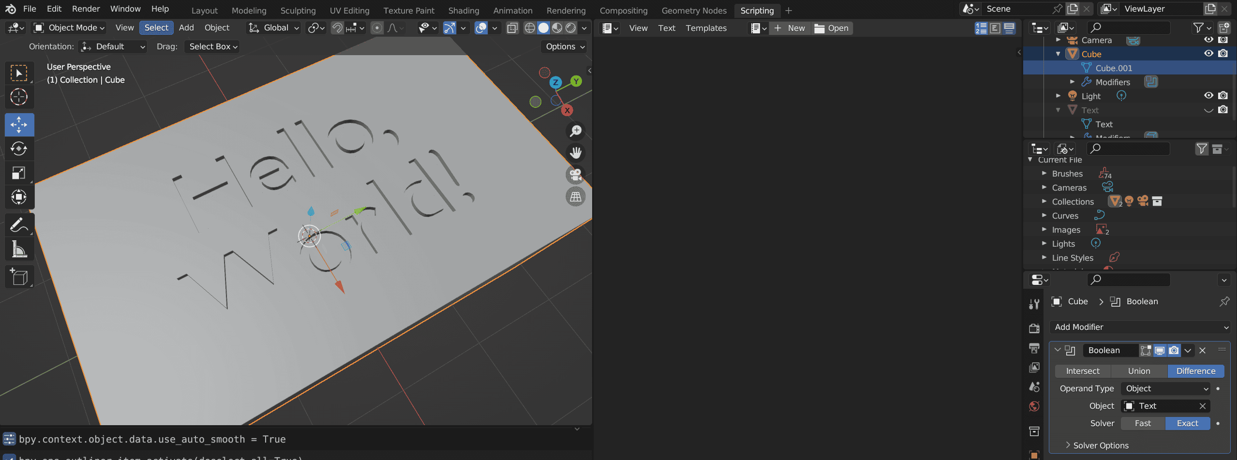The width and height of the screenshot is (1237, 460).
Task: Create New text in text editor
Action: [790, 28]
